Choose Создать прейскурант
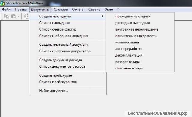 [67, 75]
